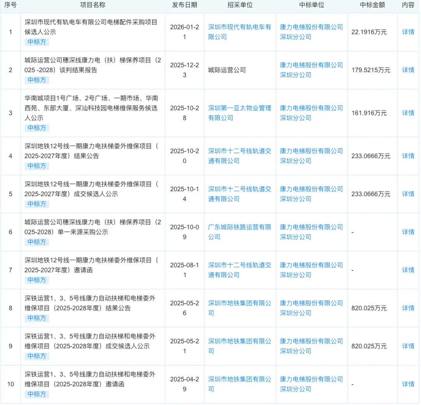
Task: Open 详情 link for row 1 tender
Action: pos(408,32)
